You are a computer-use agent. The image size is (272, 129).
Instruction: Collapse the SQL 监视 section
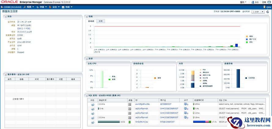coord(87,95)
